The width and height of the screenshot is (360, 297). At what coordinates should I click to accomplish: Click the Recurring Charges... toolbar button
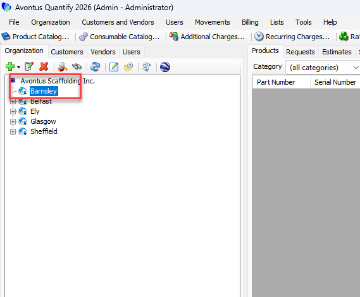pyautogui.click(x=292, y=37)
